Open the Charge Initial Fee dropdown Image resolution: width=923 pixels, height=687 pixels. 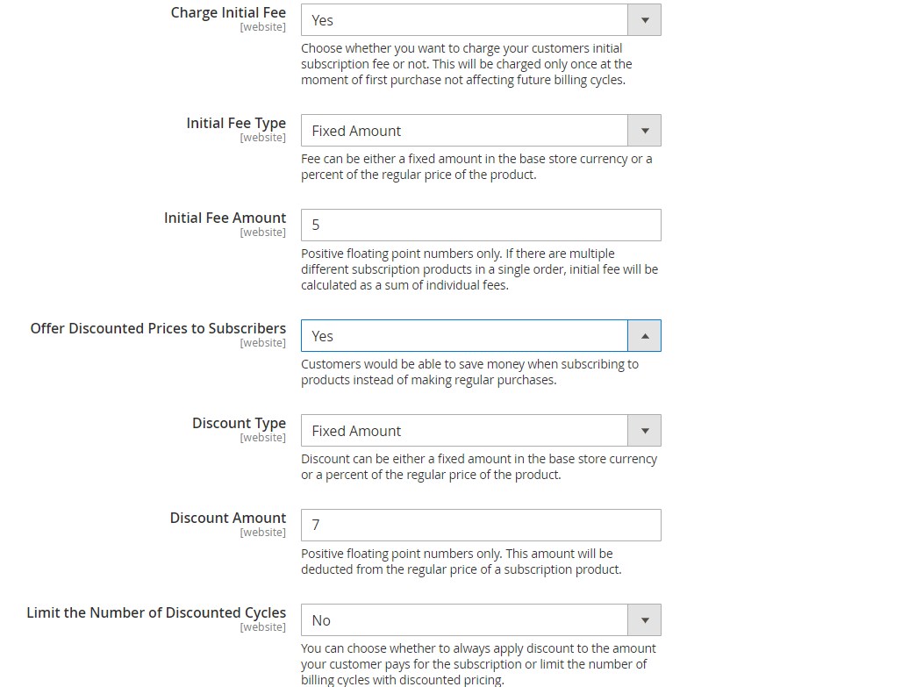click(481, 20)
